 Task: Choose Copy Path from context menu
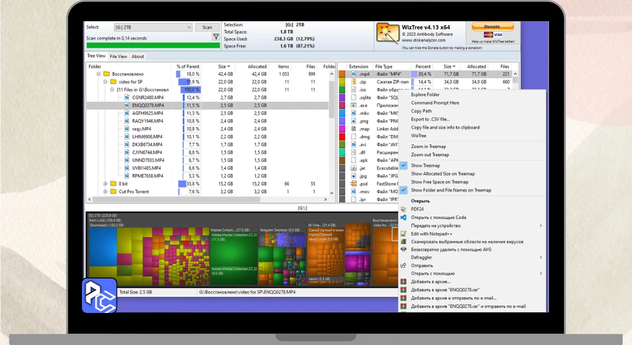[421, 111]
